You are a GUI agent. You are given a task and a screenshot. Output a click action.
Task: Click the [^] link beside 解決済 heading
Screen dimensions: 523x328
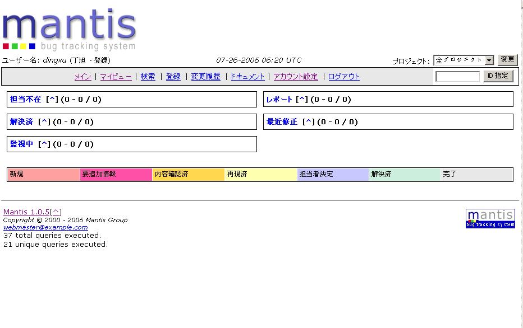pyautogui.click(x=44, y=122)
